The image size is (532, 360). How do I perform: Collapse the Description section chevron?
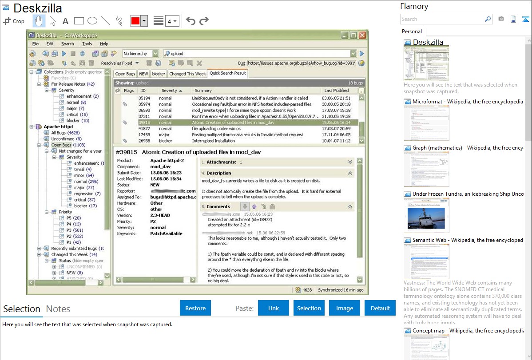350,173
